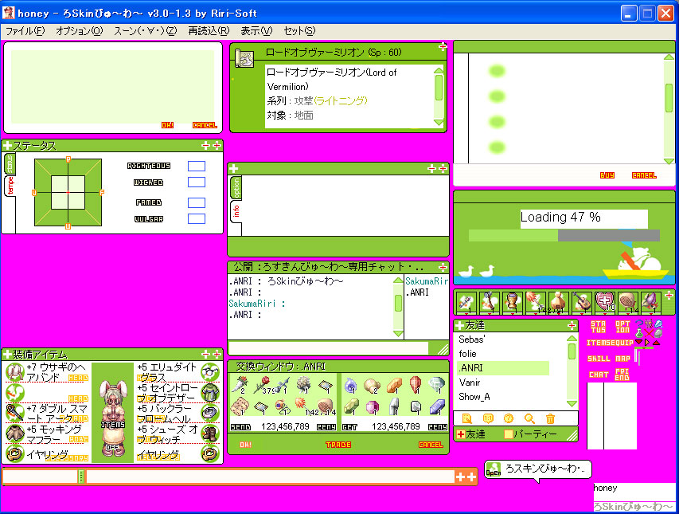Viewport: 679px width, 514px height.
Task: Click the buckler shield equipment icon
Action: pos(210,413)
